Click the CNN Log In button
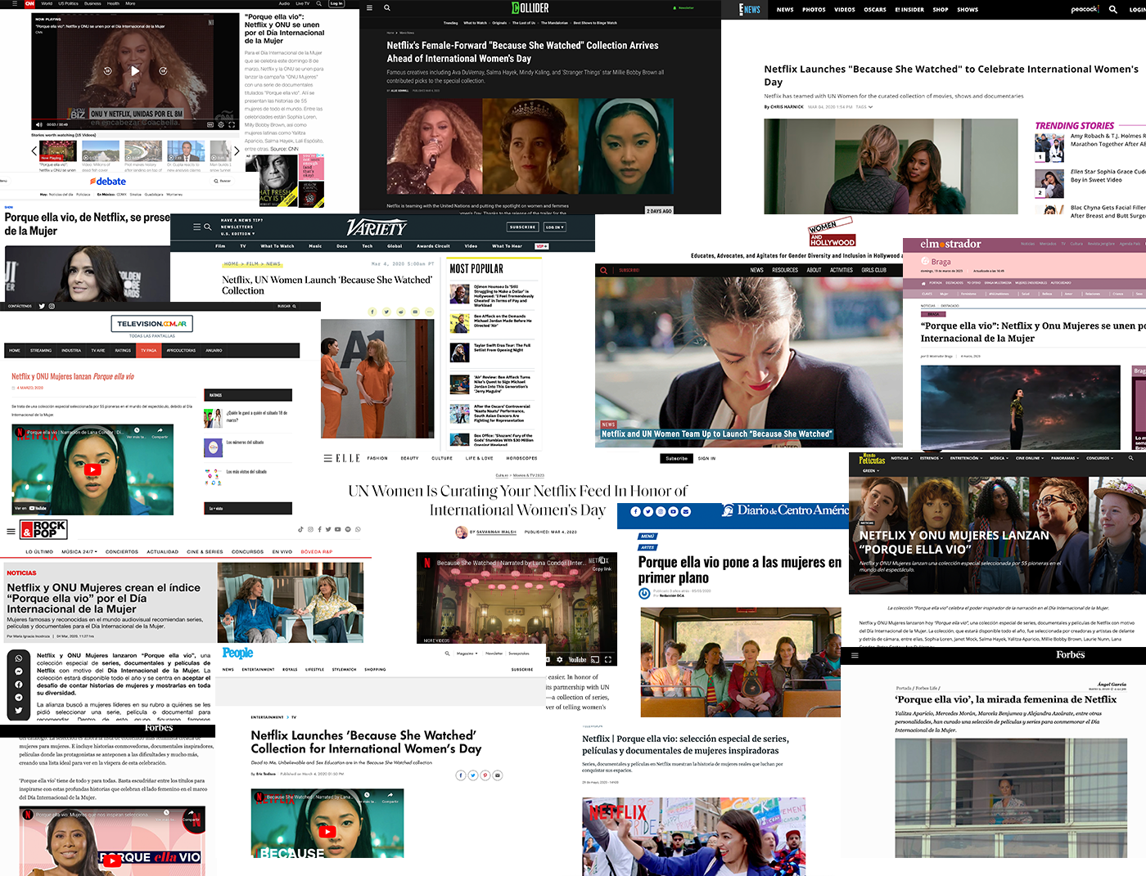The width and height of the screenshot is (1146, 876). coord(336,3)
